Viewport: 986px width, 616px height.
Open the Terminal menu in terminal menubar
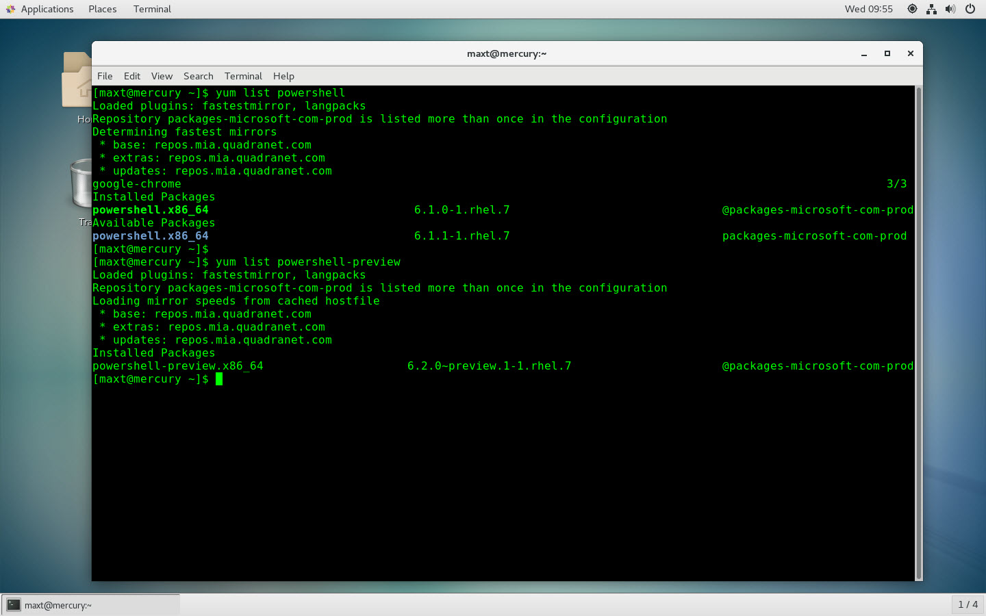(243, 76)
